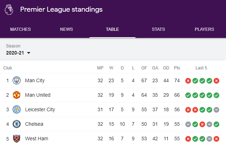The width and height of the screenshot is (226, 147).
Task: Click the Chelsea club crest
Action: 17,124
